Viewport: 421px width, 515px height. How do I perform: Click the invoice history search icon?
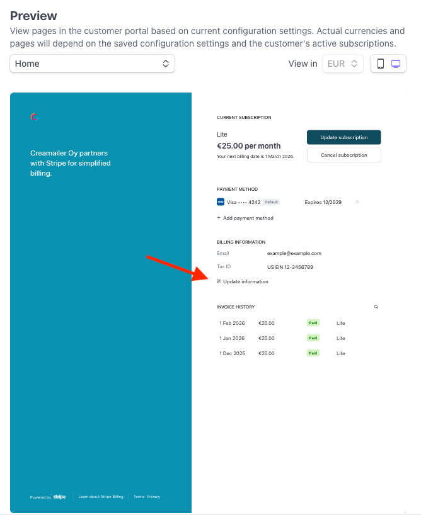click(x=376, y=307)
